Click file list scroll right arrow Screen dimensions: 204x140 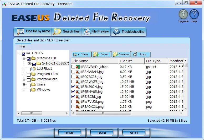(x=181, y=114)
